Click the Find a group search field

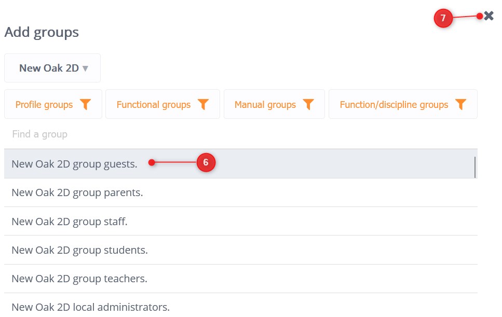tap(104, 134)
